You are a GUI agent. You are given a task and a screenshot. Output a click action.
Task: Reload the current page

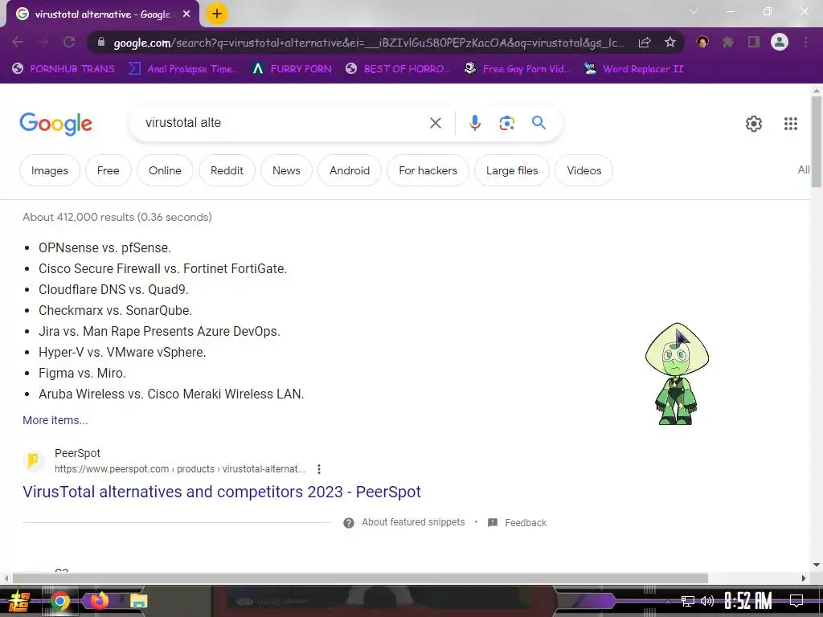click(x=69, y=43)
